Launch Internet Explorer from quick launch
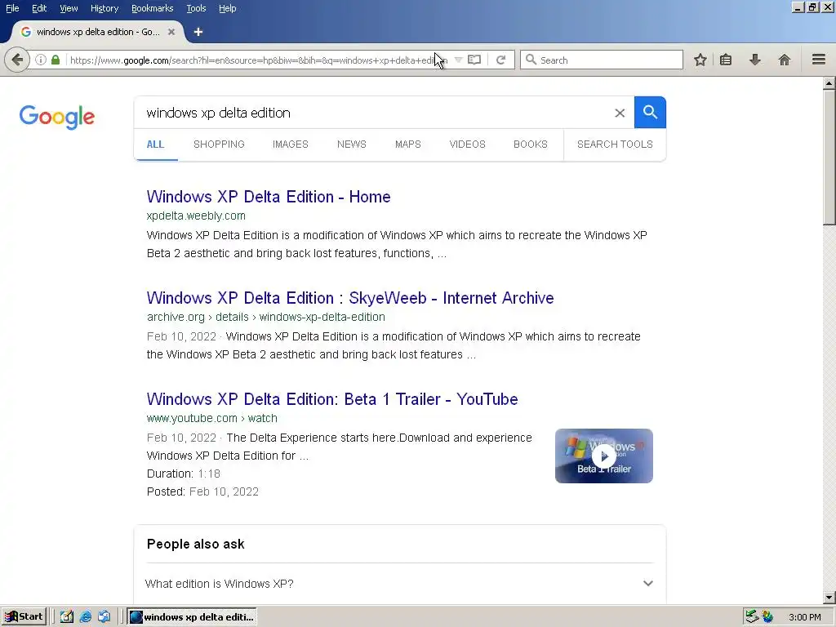The height and width of the screenshot is (627, 836). [x=85, y=617]
